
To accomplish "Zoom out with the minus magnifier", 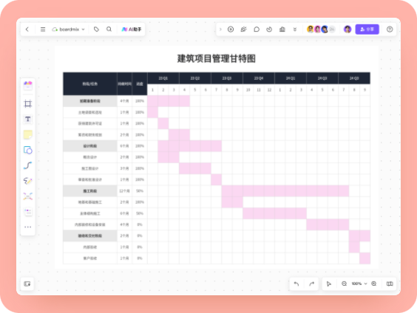I will (344, 283).
